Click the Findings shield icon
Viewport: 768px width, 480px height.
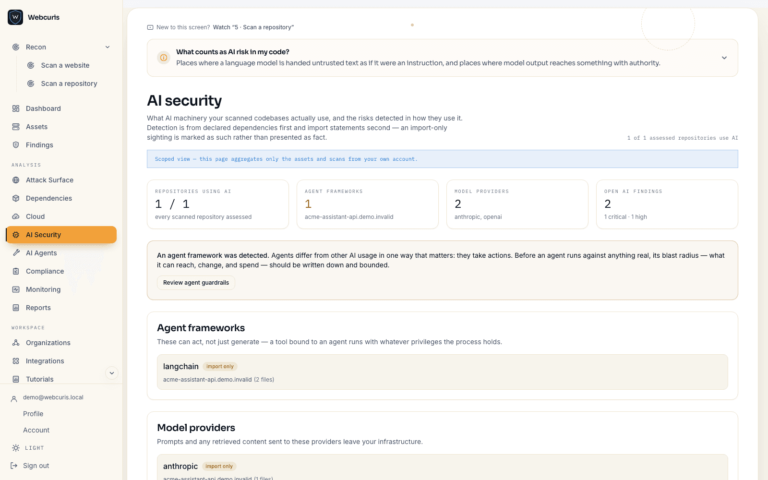pyautogui.click(x=16, y=145)
